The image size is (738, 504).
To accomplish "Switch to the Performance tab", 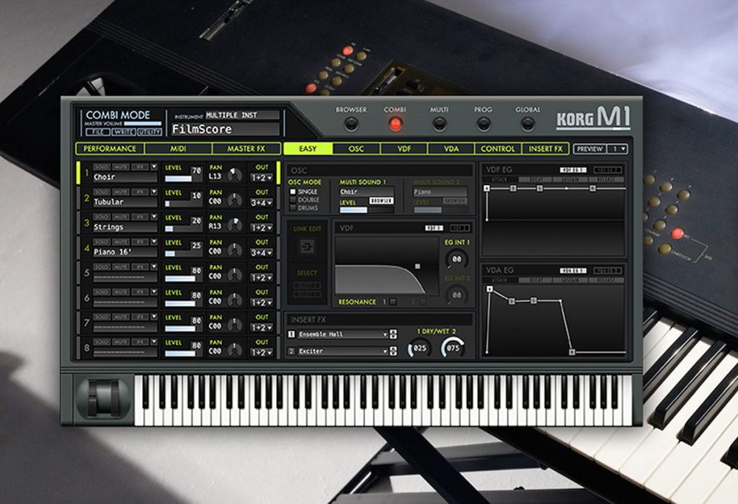I will (x=110, y=148).
